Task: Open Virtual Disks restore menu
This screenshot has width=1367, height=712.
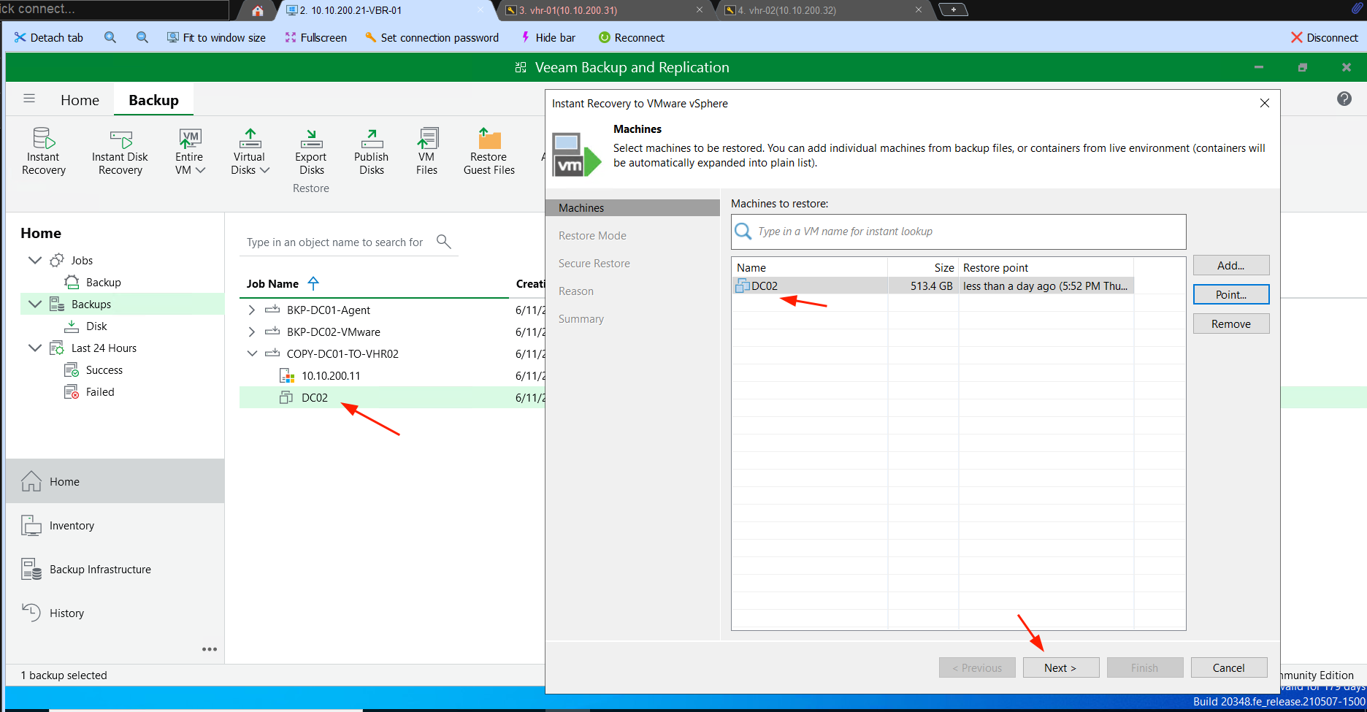Action: point(250,151)
